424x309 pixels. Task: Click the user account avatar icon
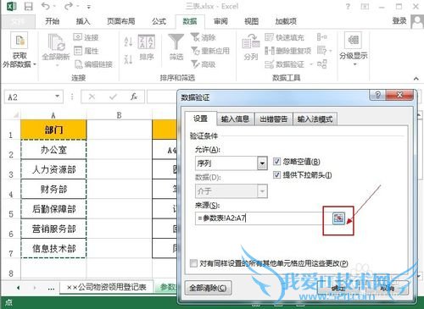coord(417,21)
